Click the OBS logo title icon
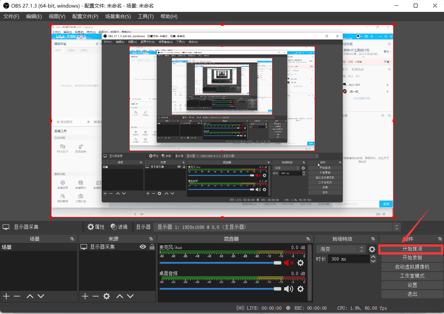Image resolution: width=444 pixels, height=314 pixels. tap(6, 6)
